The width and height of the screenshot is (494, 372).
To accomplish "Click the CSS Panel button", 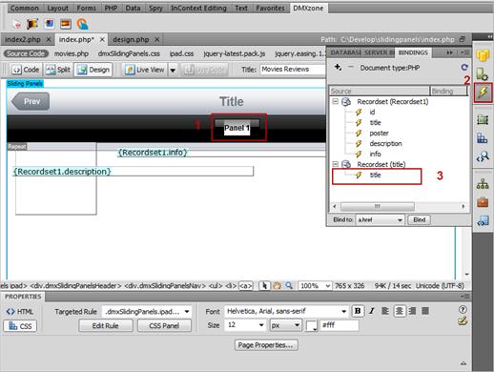I will (164, 325).
